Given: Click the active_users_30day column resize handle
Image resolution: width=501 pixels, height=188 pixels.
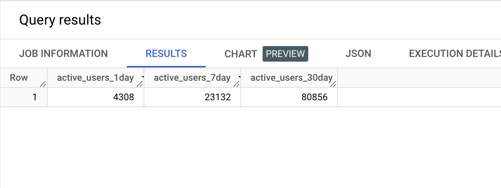Looking at the screenshot, I should [x=333, y=84].
